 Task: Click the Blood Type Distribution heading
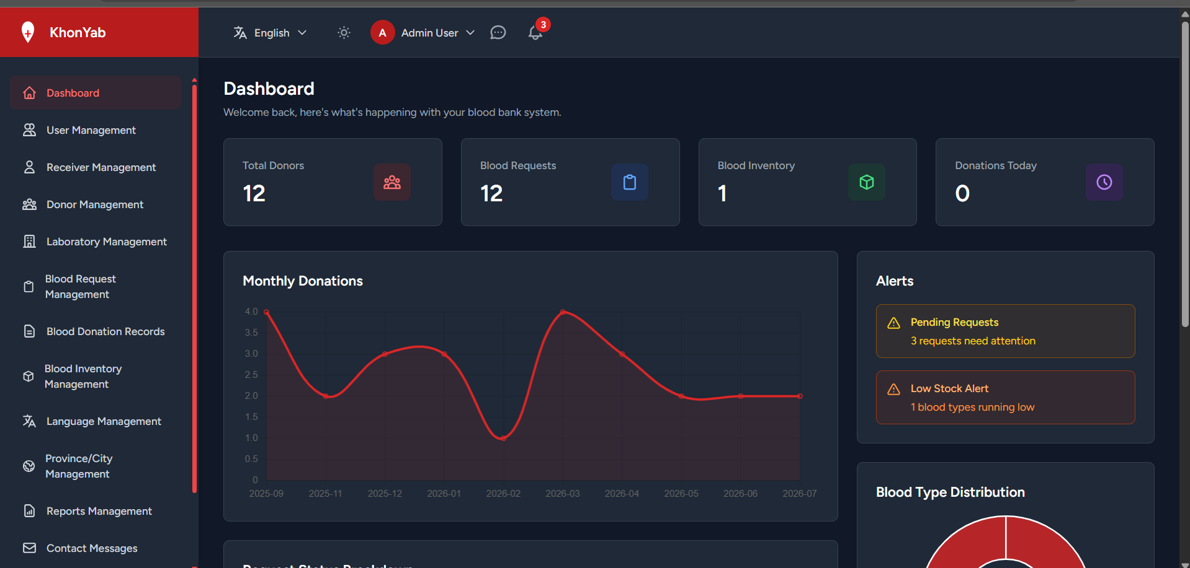(951, 492)
